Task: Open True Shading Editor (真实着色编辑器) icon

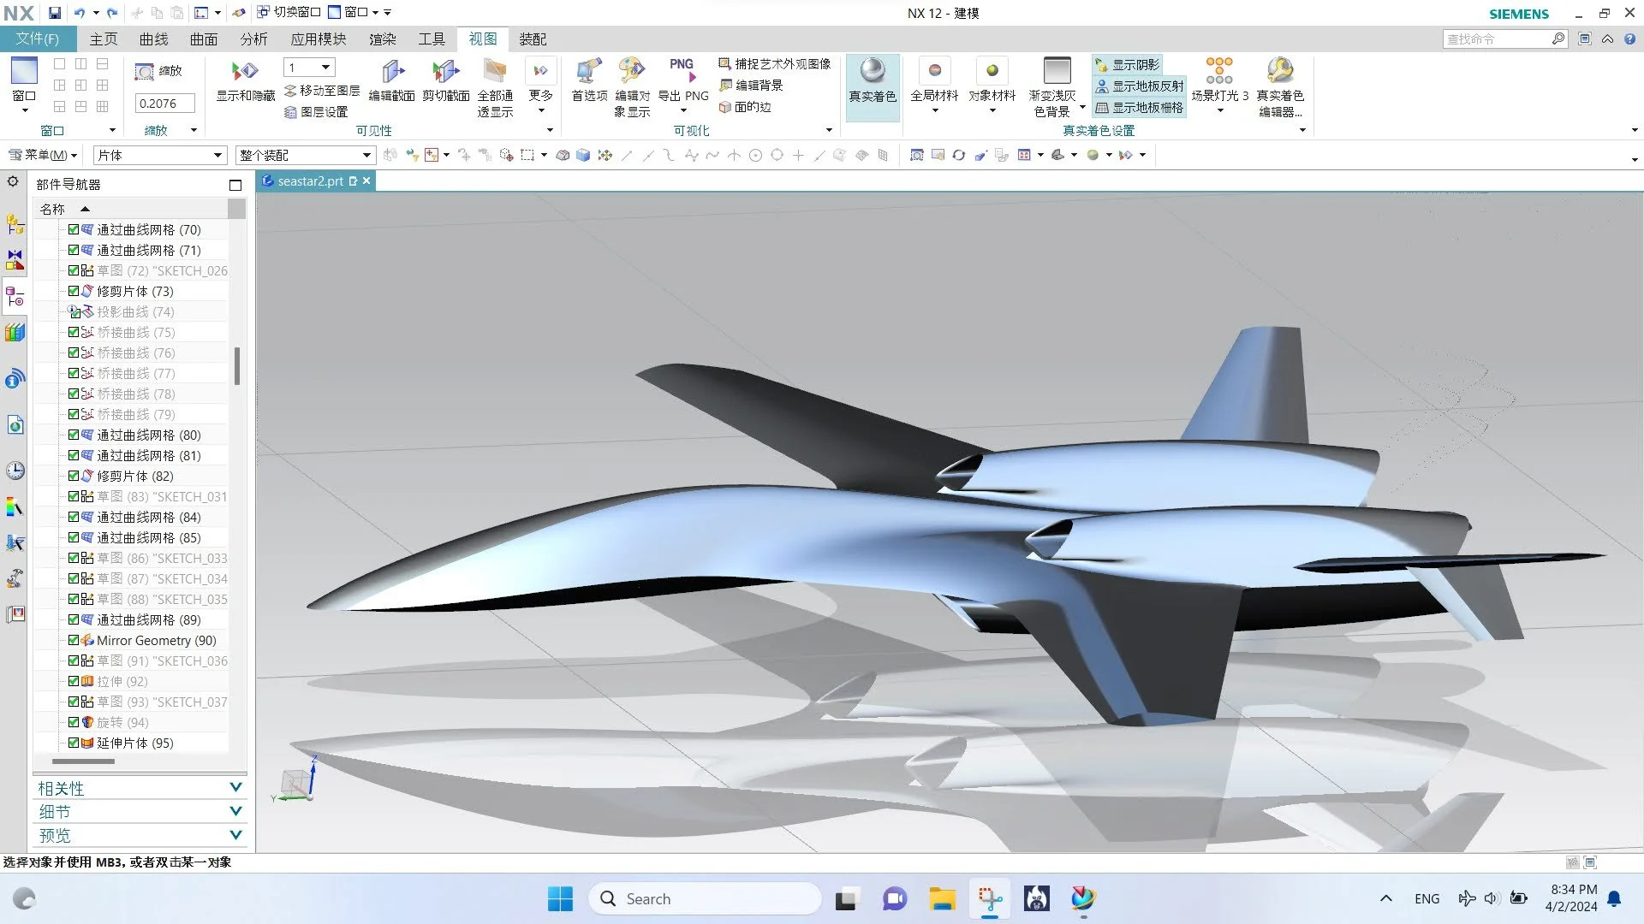Action: pos(1279,71)
